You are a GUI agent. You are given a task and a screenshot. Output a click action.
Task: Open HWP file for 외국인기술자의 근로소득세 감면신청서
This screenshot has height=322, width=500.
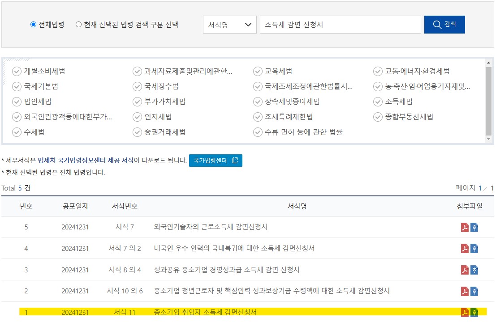coord(475,227)
